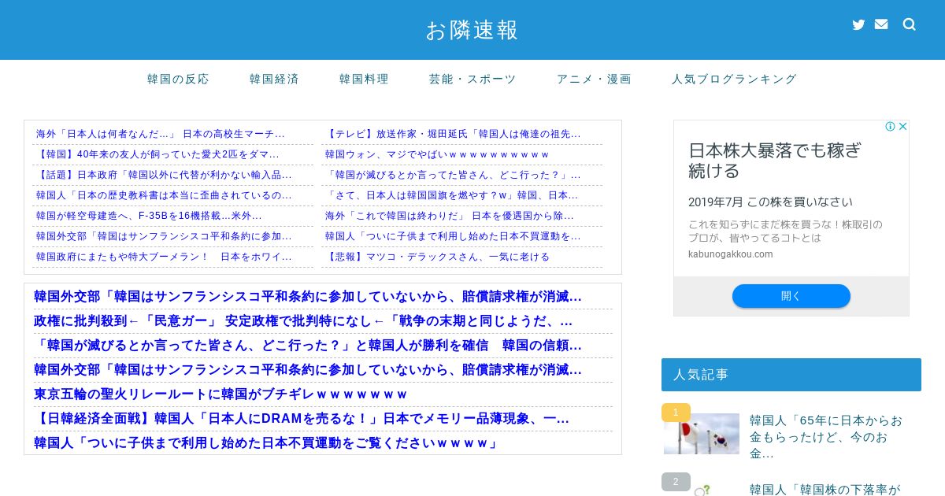Open small link 「韓国が滅びるとか言ってた皆さん、どこ行った？」…

point(453,175)
